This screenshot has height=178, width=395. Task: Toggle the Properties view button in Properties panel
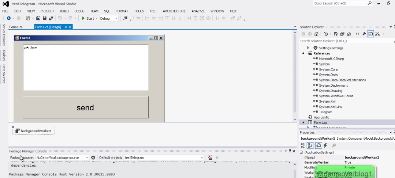318,145
